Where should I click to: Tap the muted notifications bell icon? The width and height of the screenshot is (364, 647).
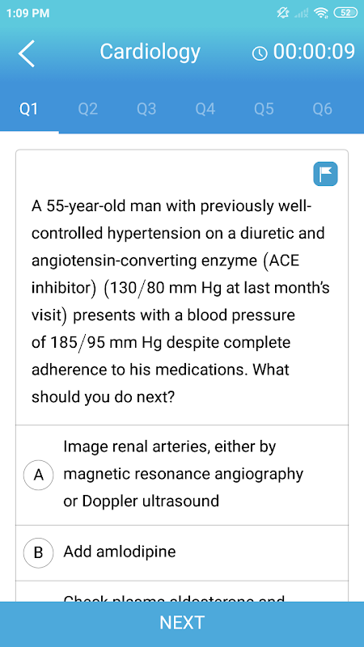[x=284, y=13]
